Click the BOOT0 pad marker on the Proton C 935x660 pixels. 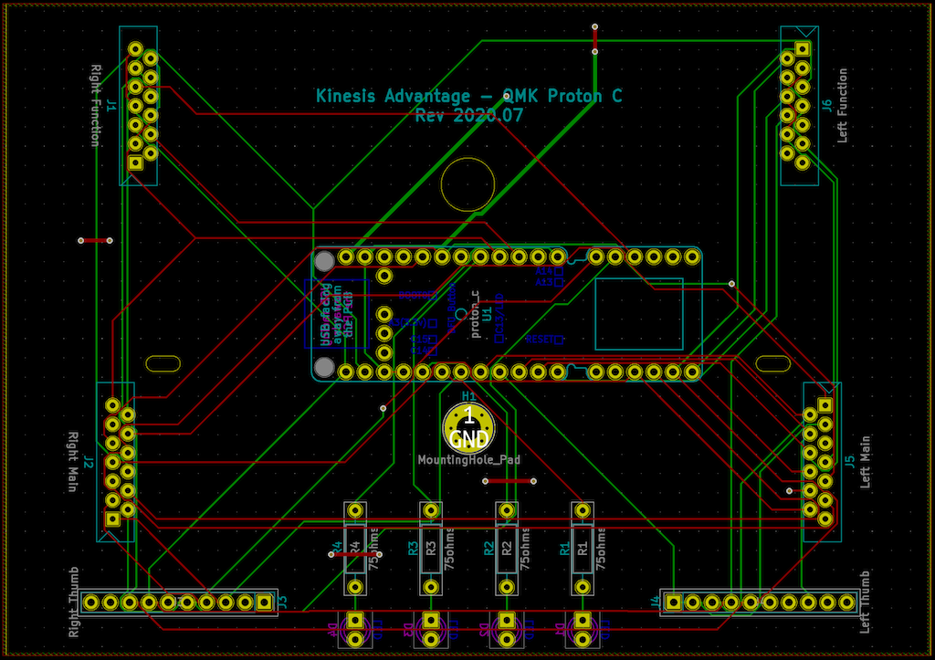click(x=434, y=295)
